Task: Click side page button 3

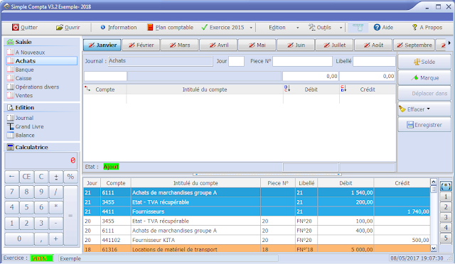Action: point(446,217)
